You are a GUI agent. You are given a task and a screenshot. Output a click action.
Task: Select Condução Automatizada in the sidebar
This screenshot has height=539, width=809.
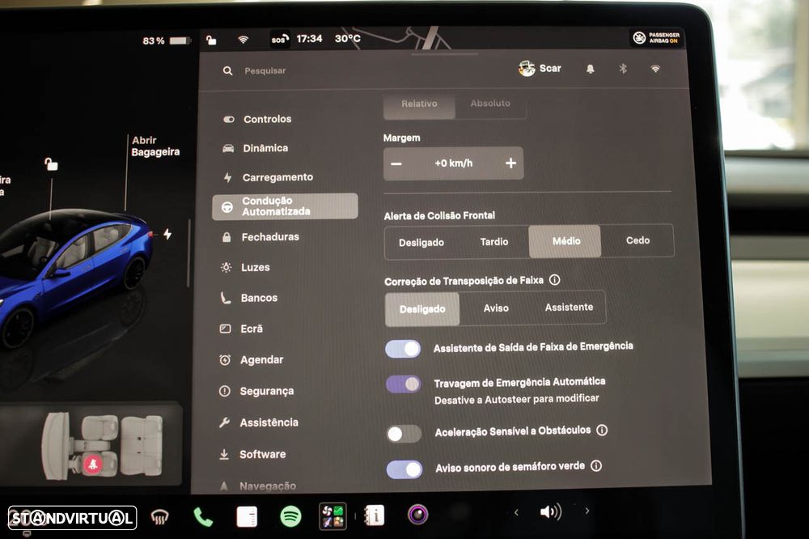(285, 206)
